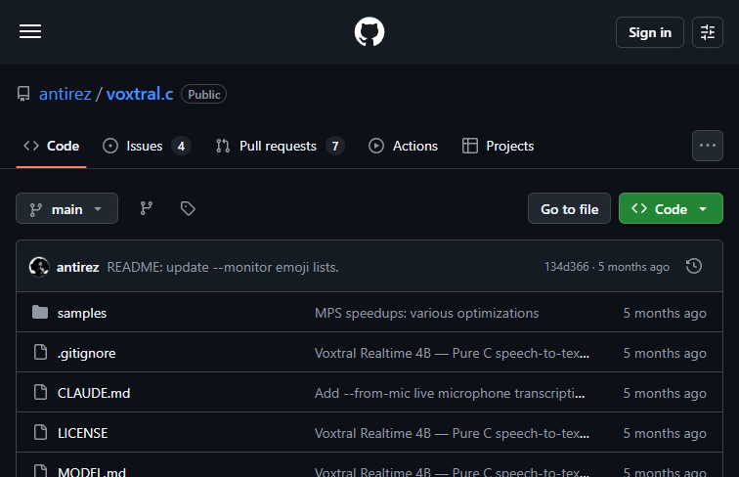Viewport: 739px width, 477px height.
Task: Click the .gitignore file icon
Action: 40,352
